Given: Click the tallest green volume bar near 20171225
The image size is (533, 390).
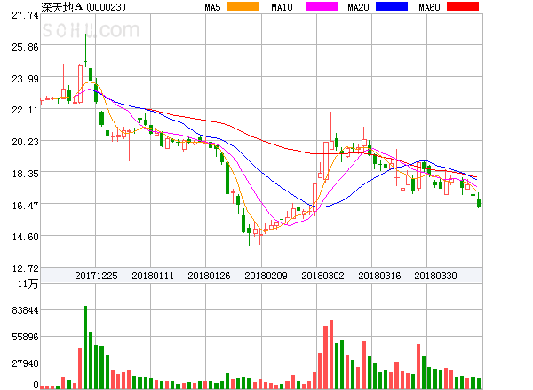Looking at the screenshot, I should coord(85,347).
